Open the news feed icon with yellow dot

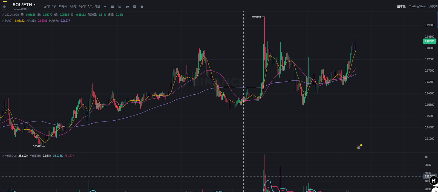pyautogui.click(x=359, y=148)
